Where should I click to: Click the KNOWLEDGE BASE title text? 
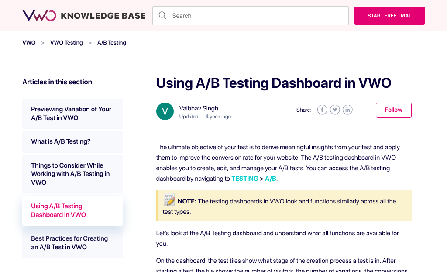click(x=103, y=16)
